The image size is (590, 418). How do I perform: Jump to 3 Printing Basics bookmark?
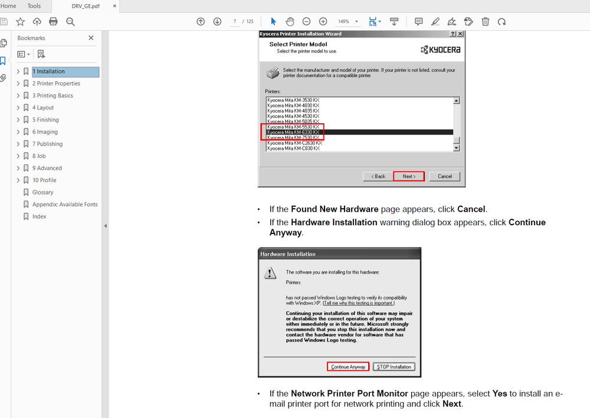pyautogui.click(x=53, y=96)
